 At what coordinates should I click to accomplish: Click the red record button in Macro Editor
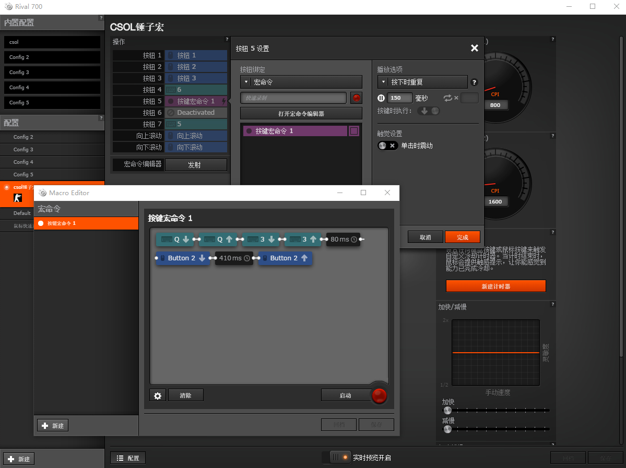coord(379,395)
